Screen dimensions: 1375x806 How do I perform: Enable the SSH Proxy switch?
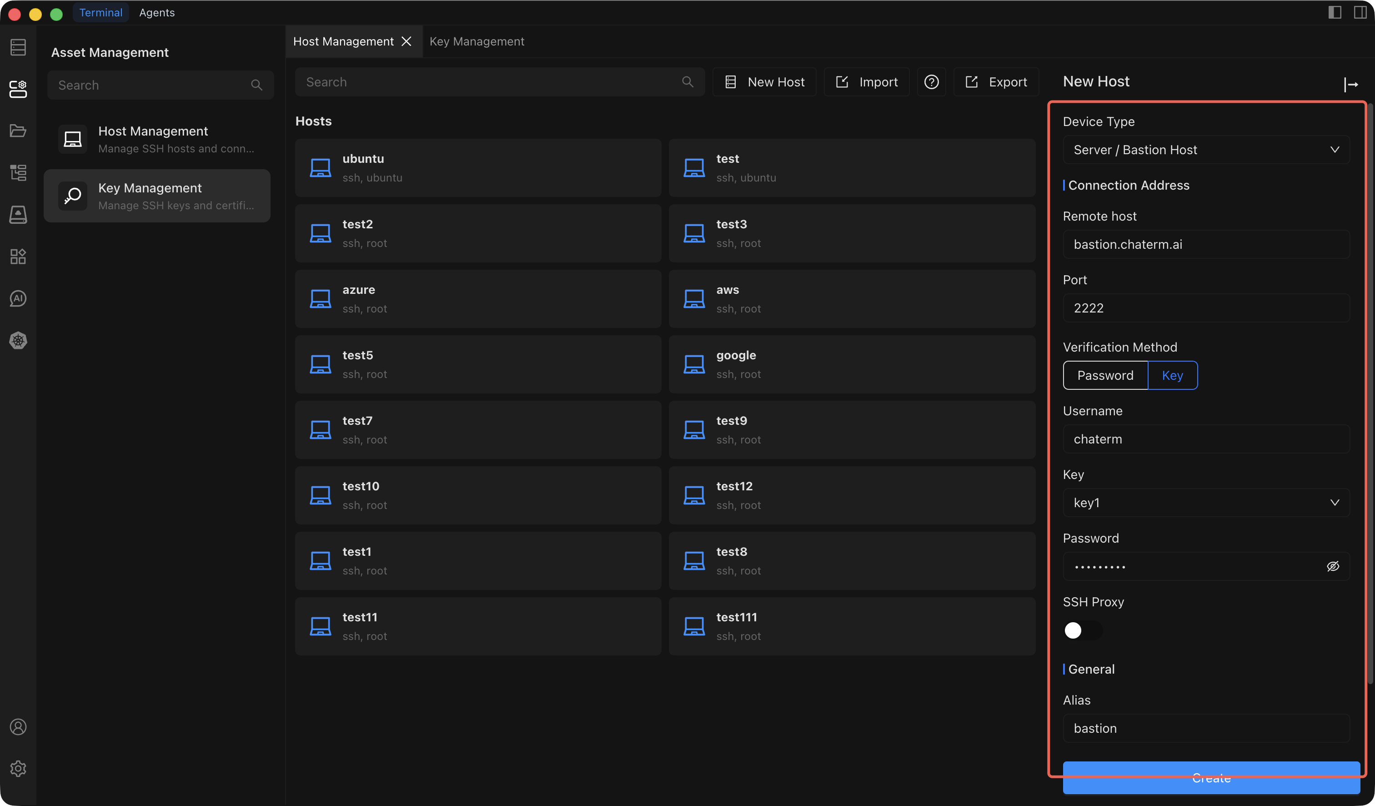[x=1083, y=630]
